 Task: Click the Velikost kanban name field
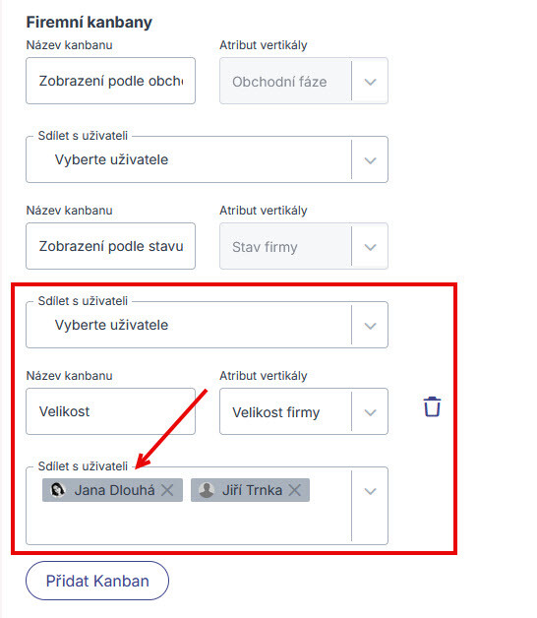[x=111, y=411]
